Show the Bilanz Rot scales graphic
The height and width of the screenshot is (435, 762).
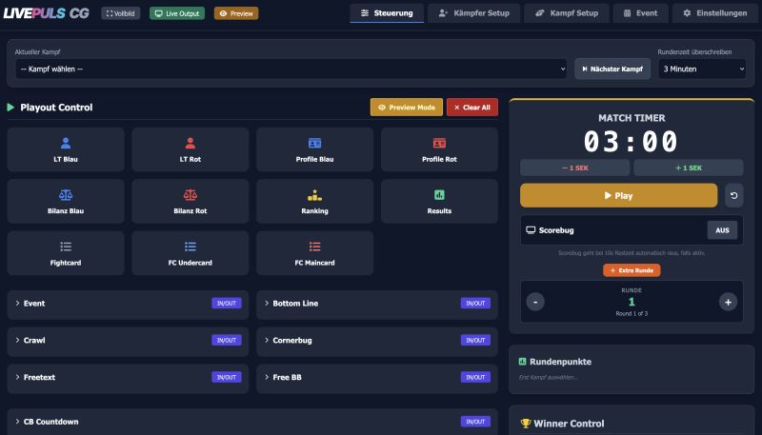pos(190,195)
